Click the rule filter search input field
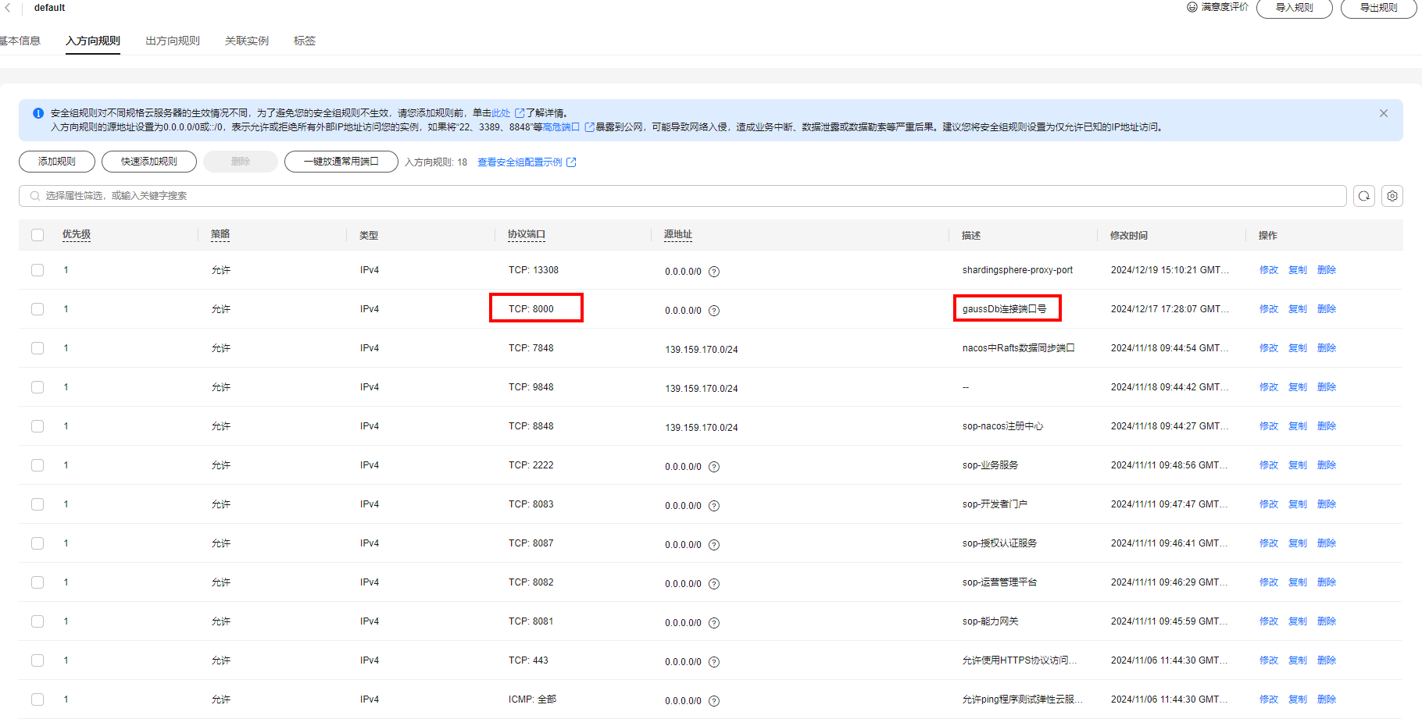This screenshot has width=1422, height=719. tap(683, 196)
